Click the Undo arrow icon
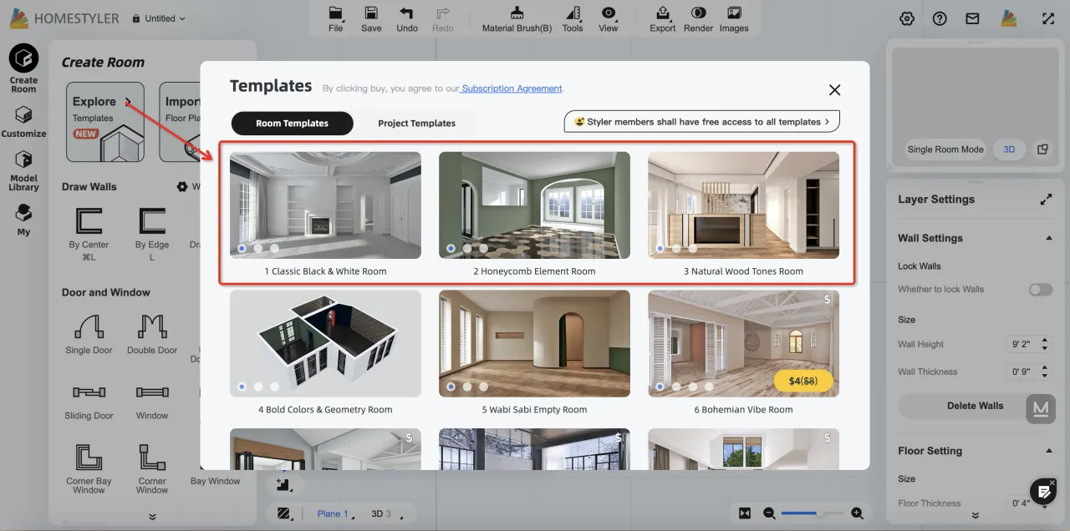Viewport: 1070px width, 531px height. (406, 13)
